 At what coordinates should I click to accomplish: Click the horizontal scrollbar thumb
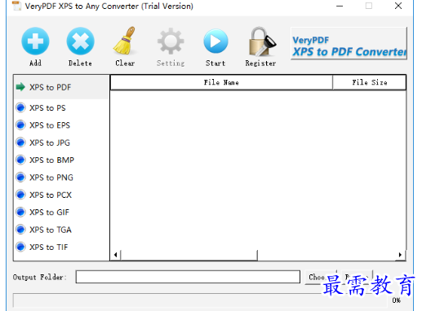click(189, 255)
